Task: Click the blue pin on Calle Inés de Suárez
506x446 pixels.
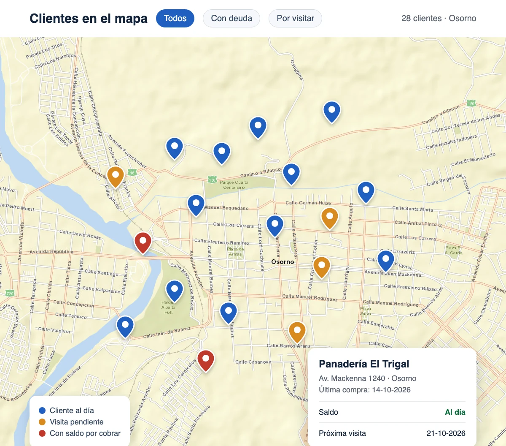Action: point(125,327)
